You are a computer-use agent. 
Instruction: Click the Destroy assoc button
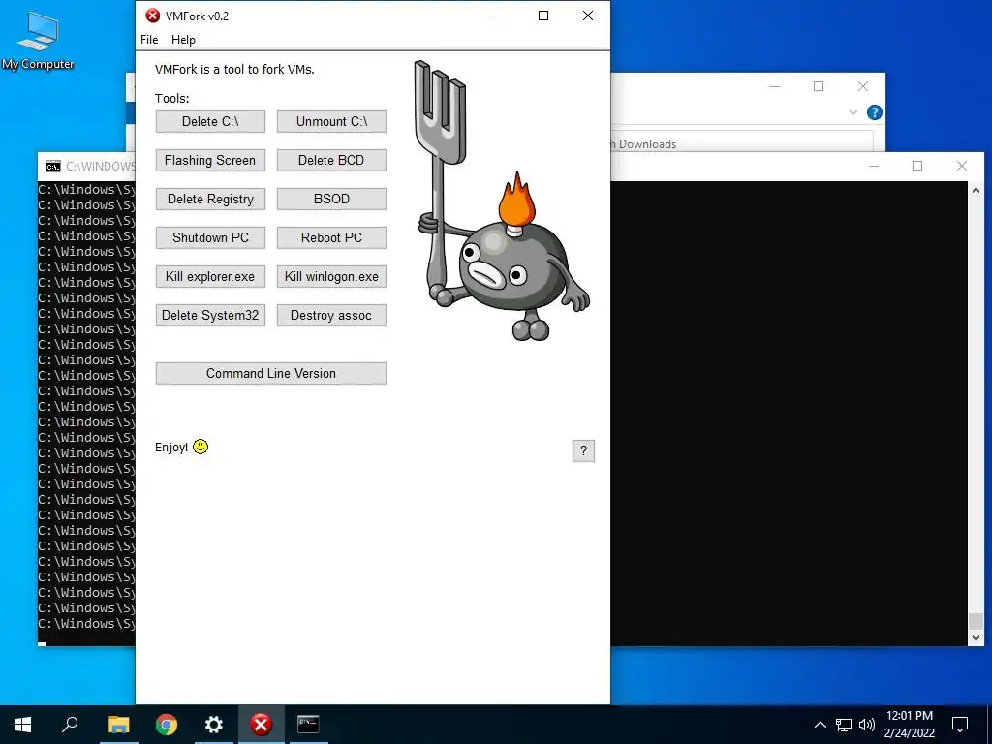click(x=331, y=315)
